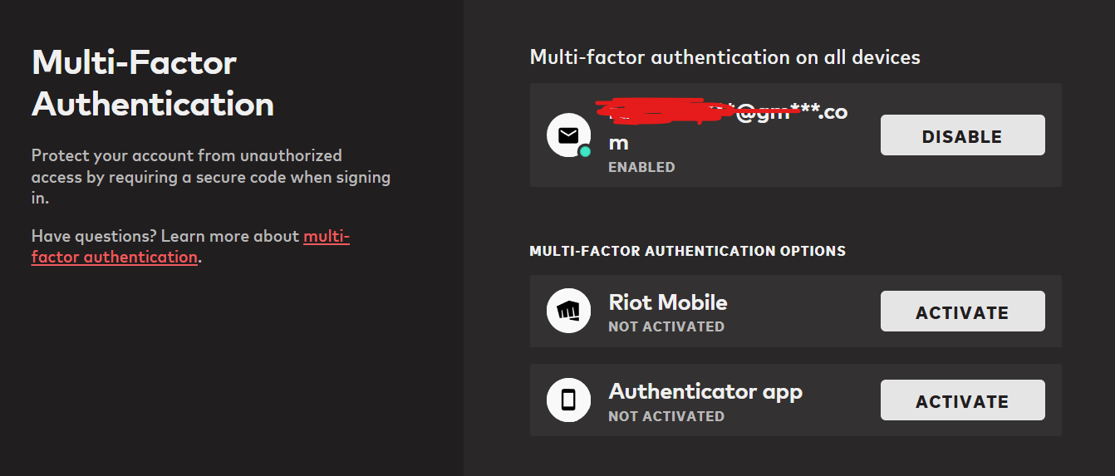Click the "Protect your account" description paragraph
This screenshot has height=476, width=1115.
point(211,176)
